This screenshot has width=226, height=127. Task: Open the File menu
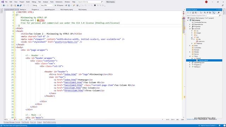(x=6, y=2)
